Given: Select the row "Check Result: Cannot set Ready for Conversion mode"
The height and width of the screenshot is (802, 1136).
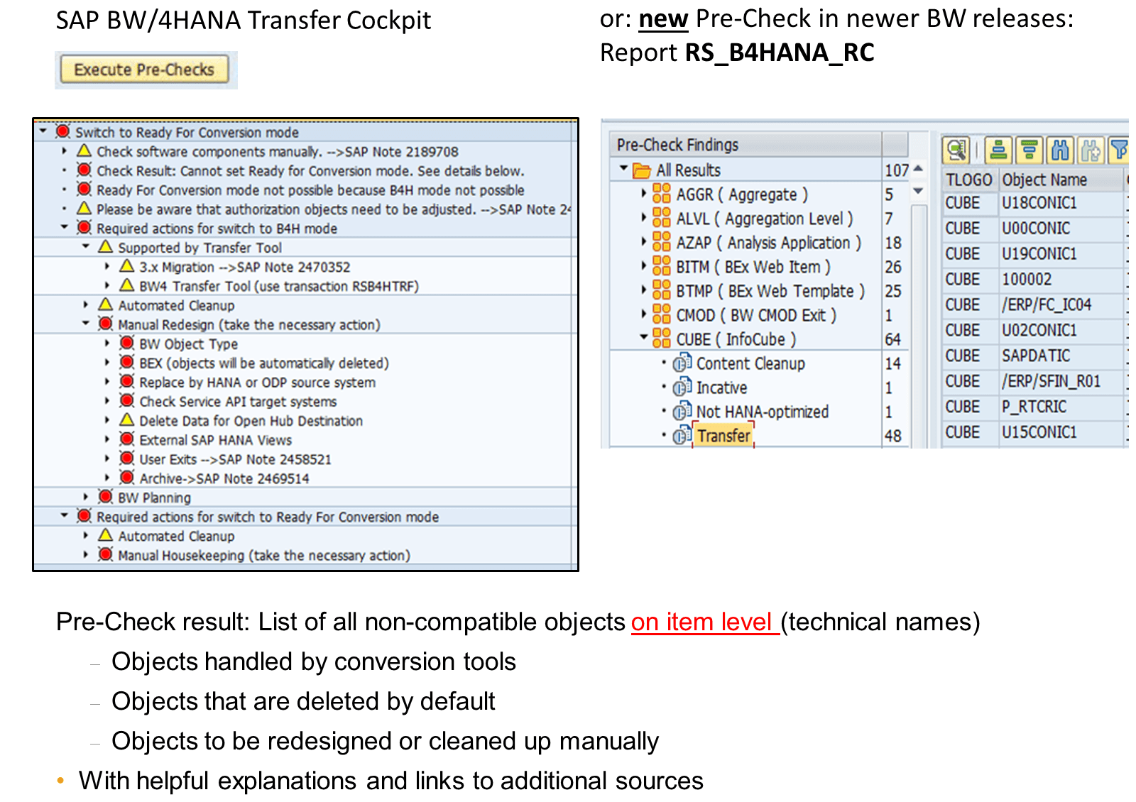Looking at the screenshot, I should pos(310,170).
